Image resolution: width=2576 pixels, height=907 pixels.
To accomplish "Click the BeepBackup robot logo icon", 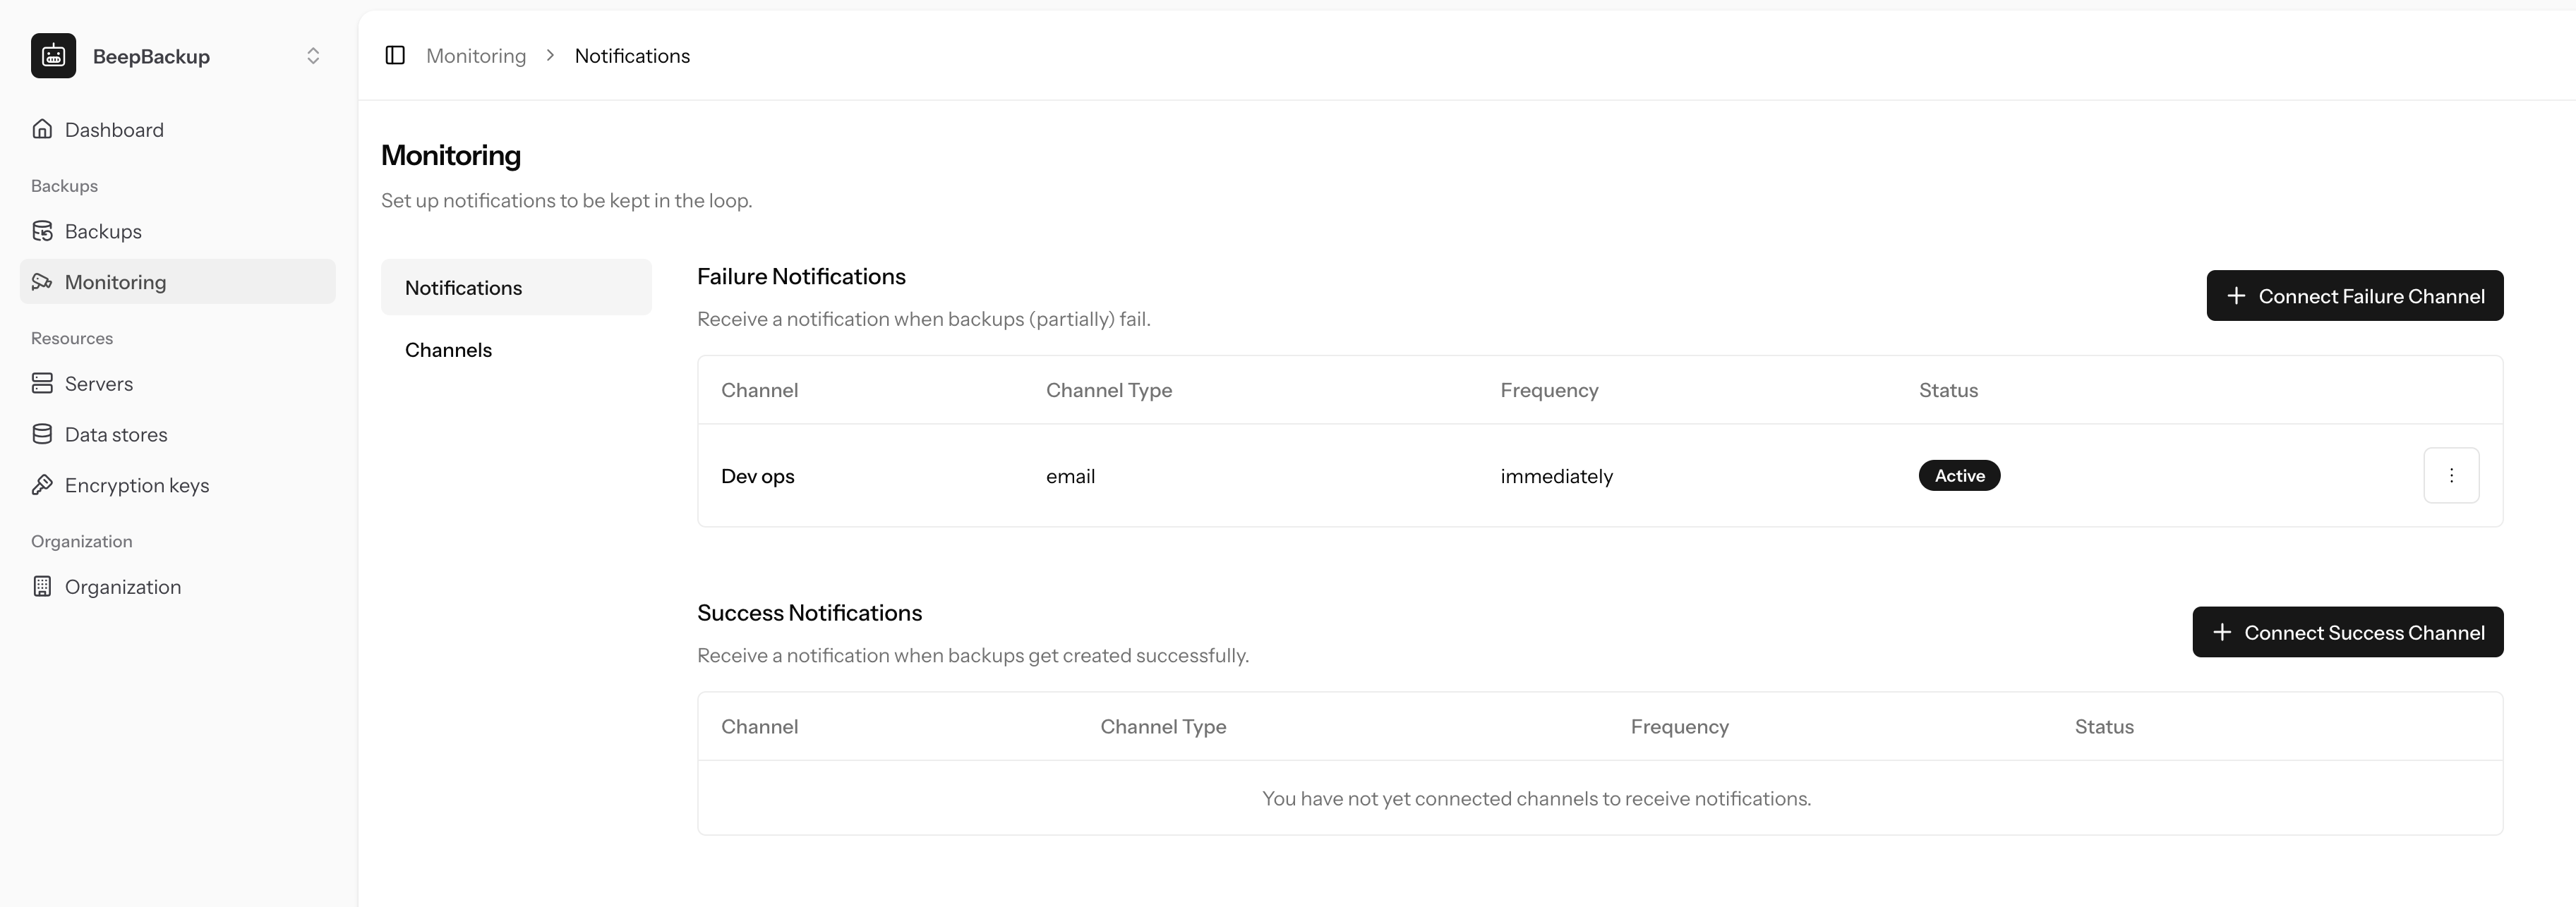I will click(x=53, y=56).
